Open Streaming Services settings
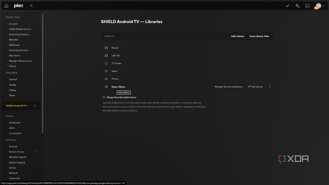 point(18,50)
